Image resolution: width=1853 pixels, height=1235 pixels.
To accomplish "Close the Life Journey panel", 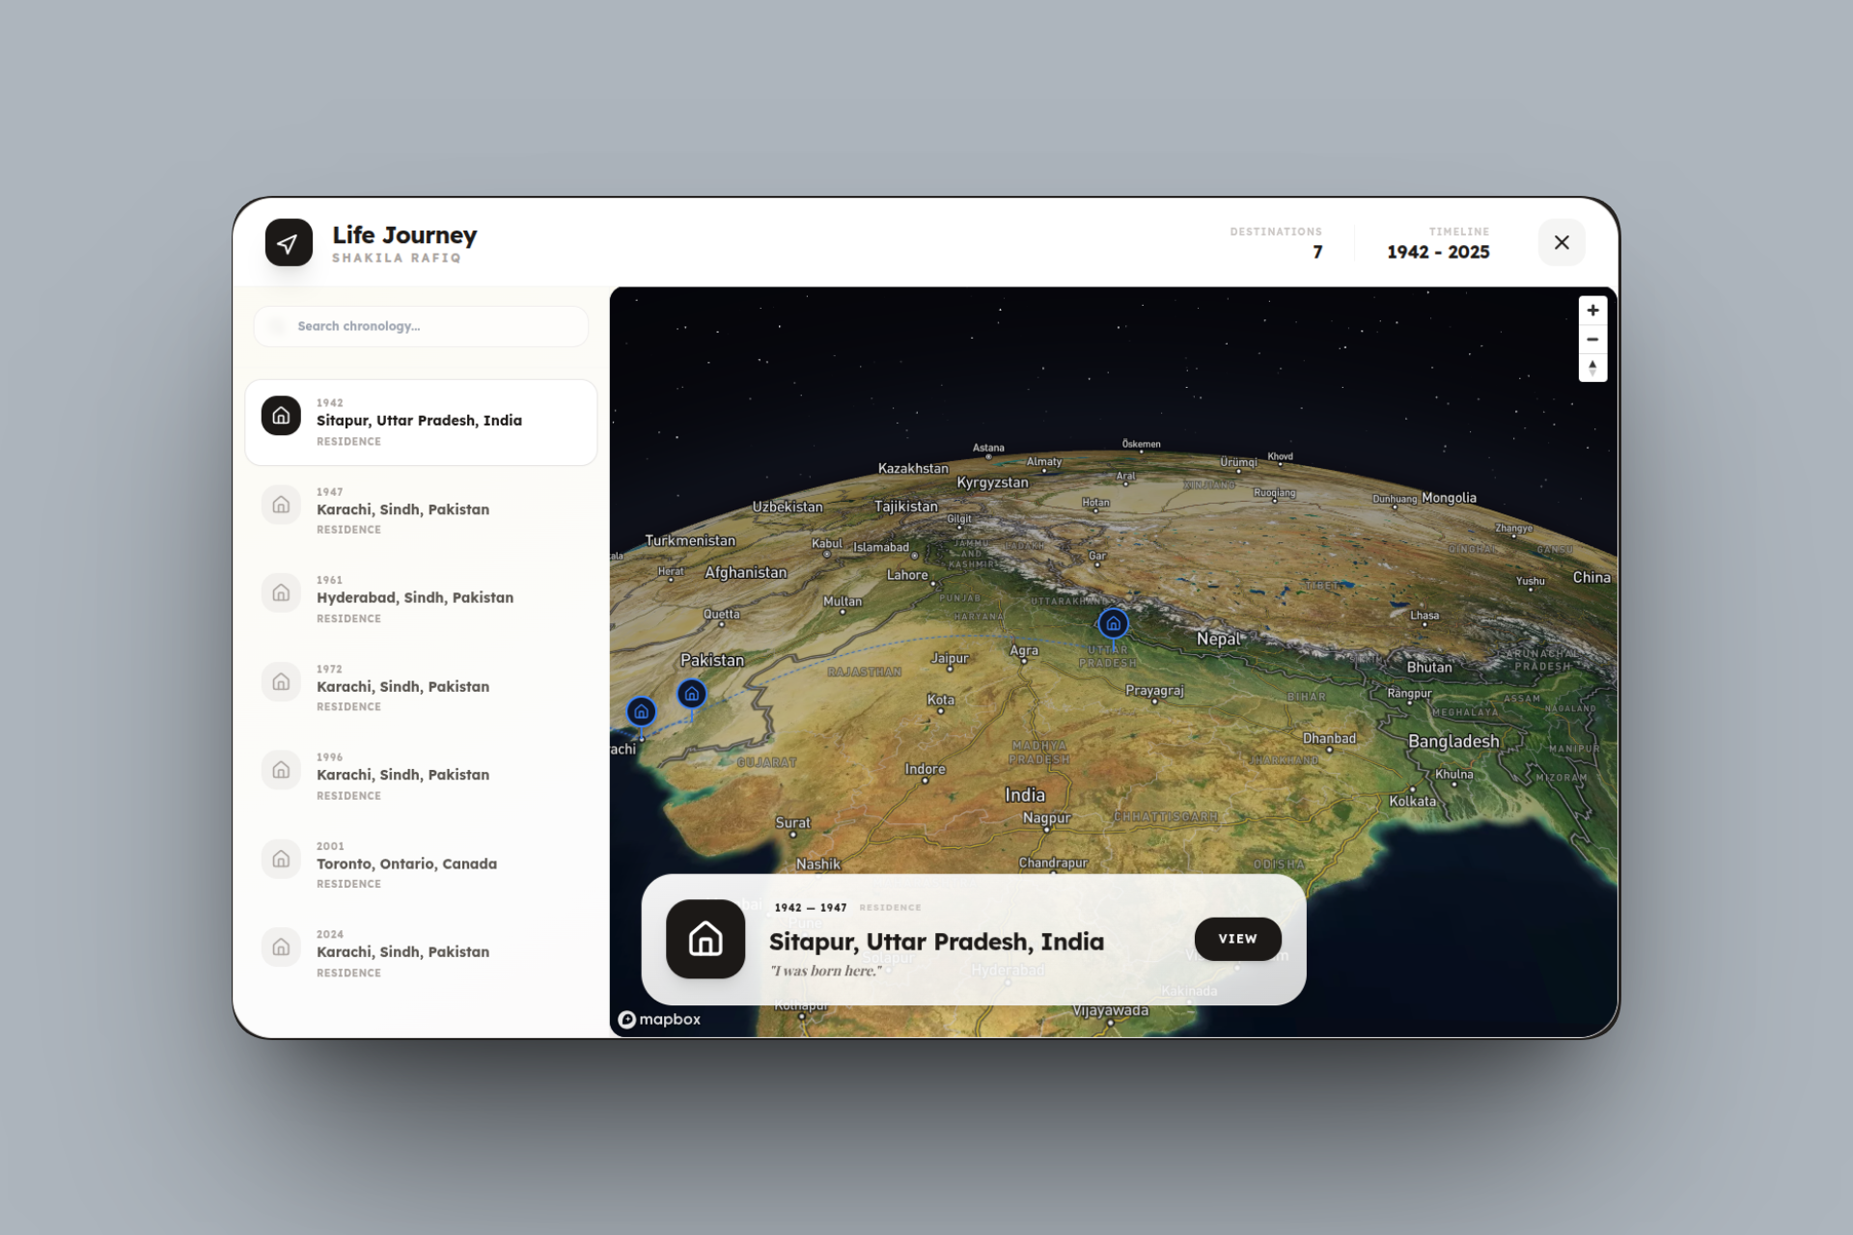I will (1562, 242).
